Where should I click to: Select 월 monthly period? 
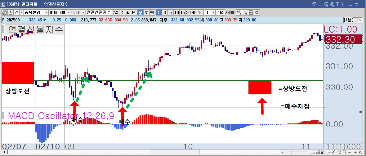[x=128, y=12]
